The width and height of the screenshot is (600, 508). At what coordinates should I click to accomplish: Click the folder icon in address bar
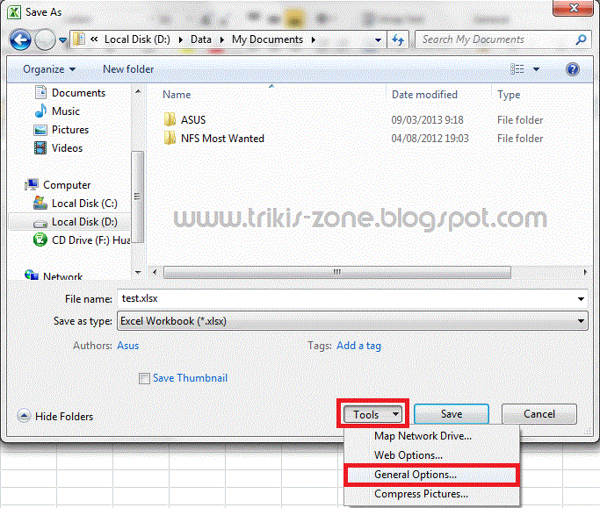tap(79, 39)
